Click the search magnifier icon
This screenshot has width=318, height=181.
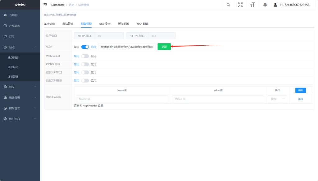(x=229, y=5)
